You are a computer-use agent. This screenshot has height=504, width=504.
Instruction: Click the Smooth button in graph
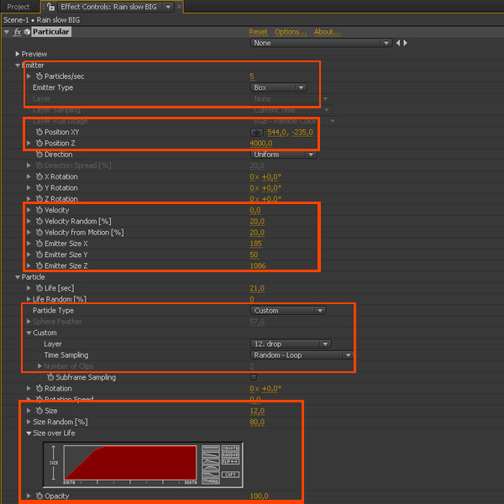(230, 449)
